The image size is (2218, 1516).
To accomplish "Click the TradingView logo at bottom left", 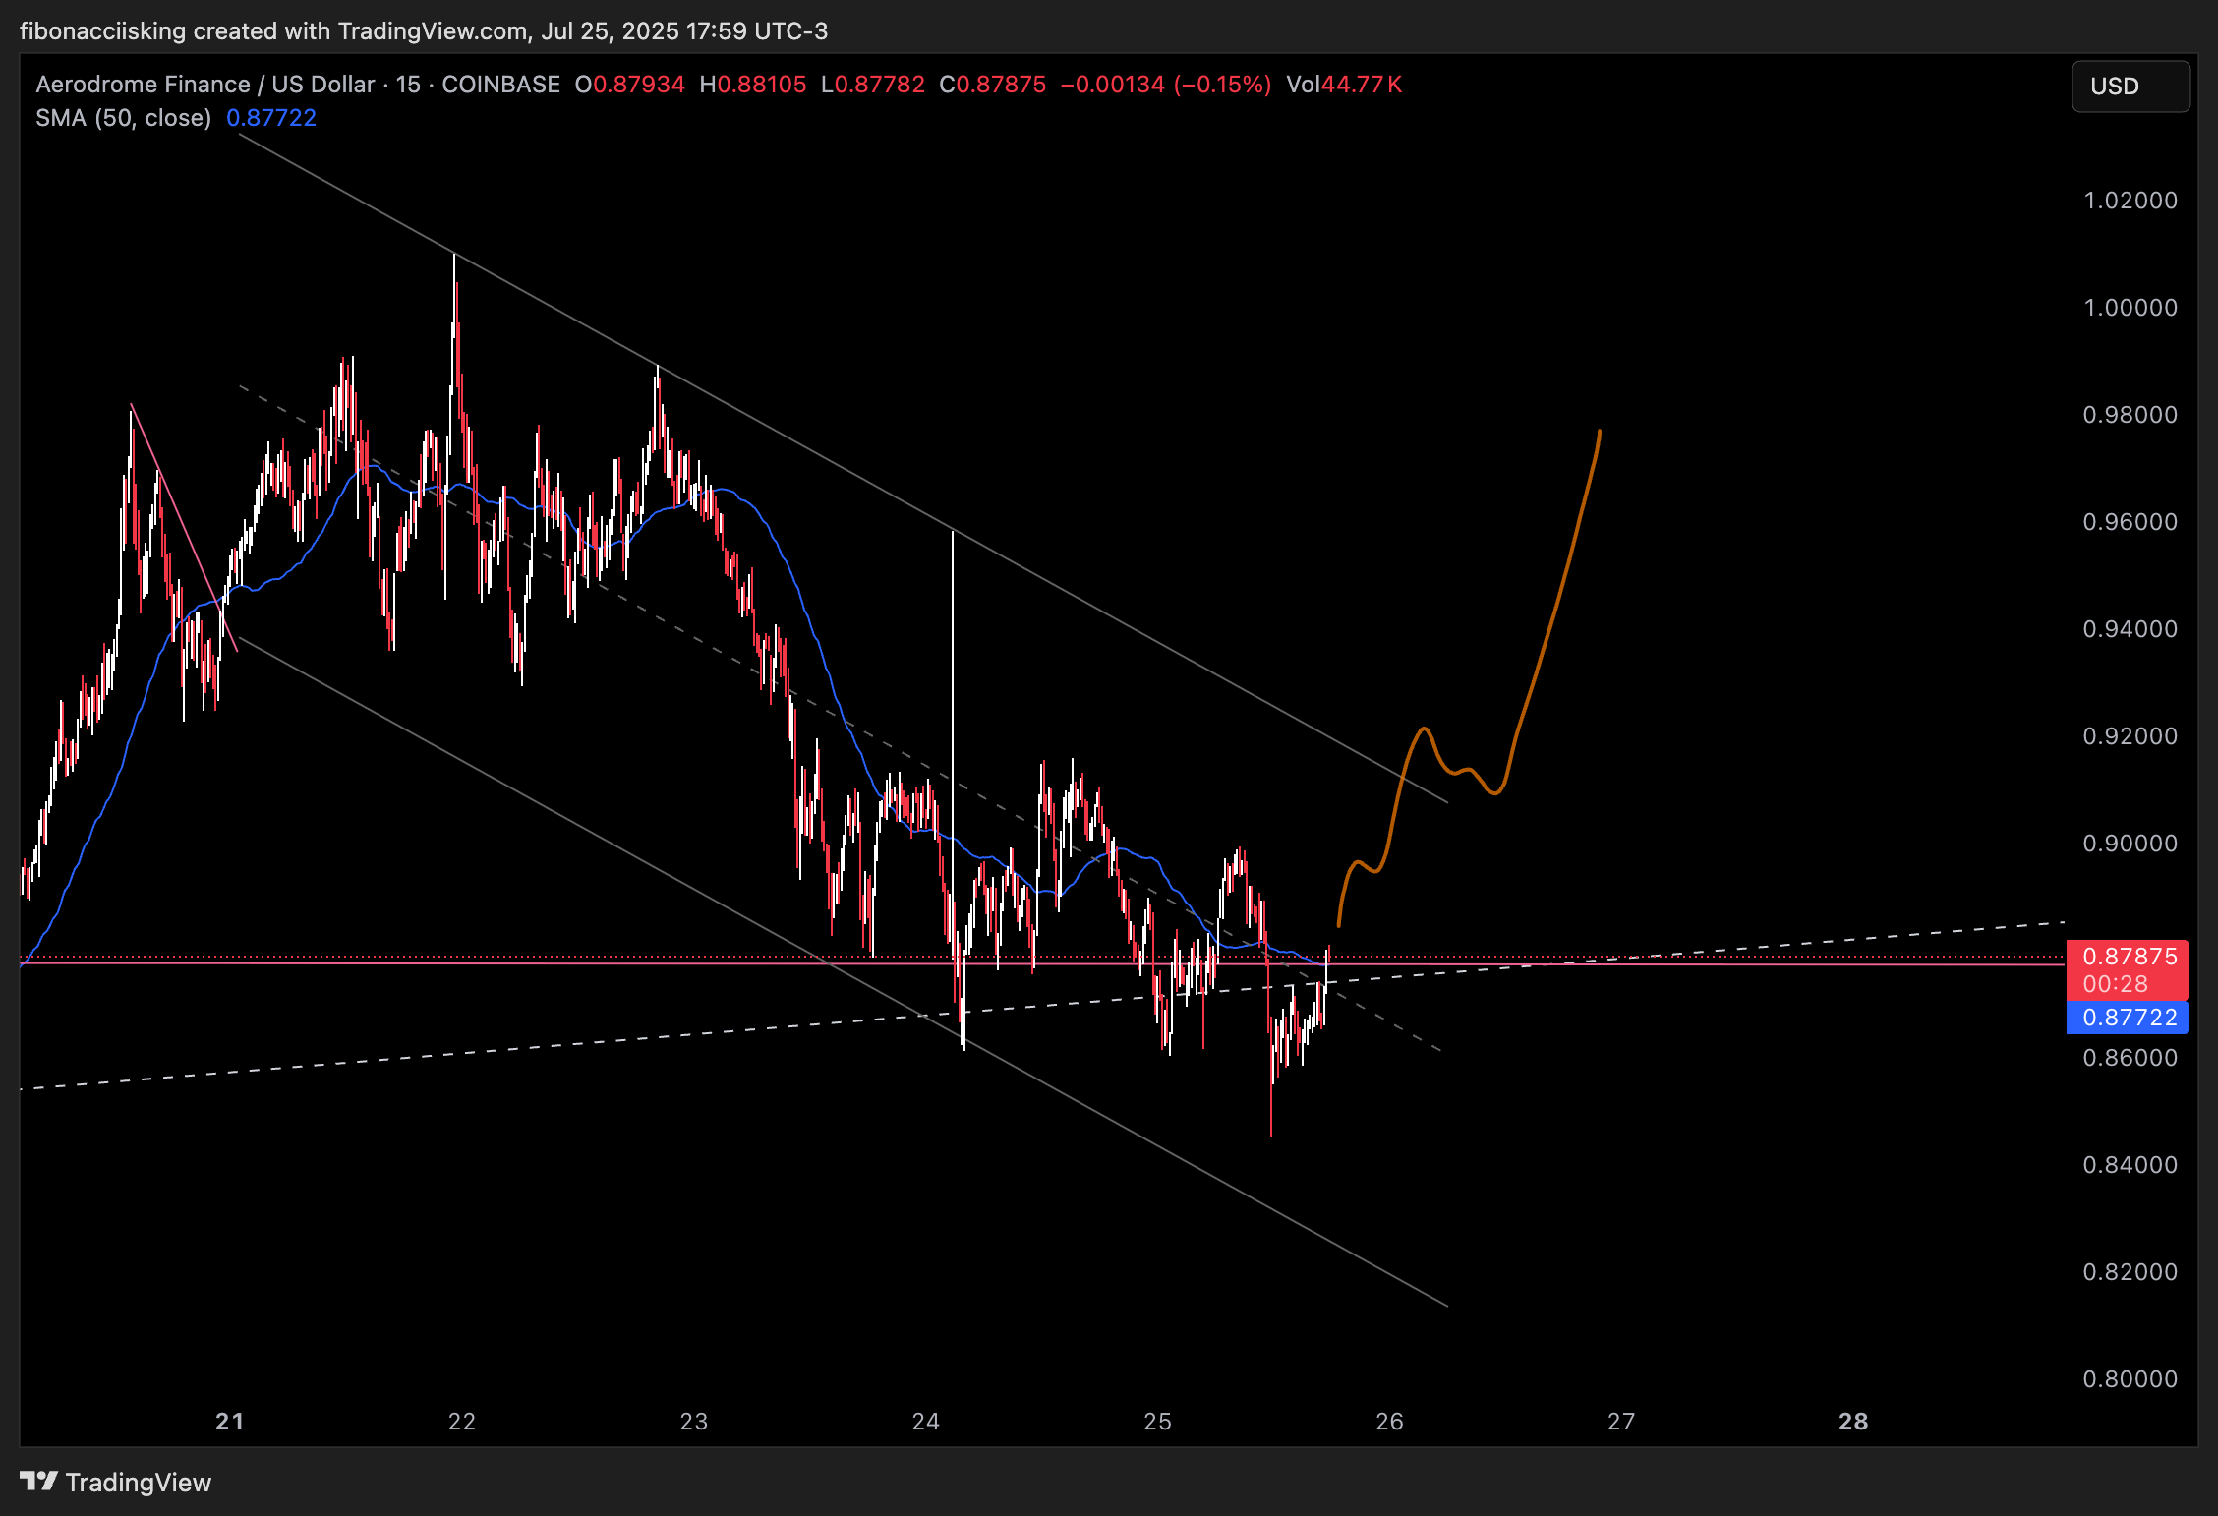I will 116,1482.
